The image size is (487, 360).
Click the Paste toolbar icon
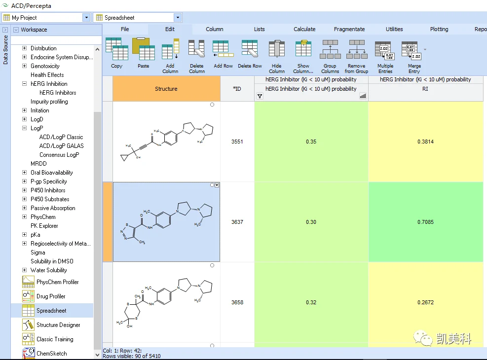coord(144,49)
